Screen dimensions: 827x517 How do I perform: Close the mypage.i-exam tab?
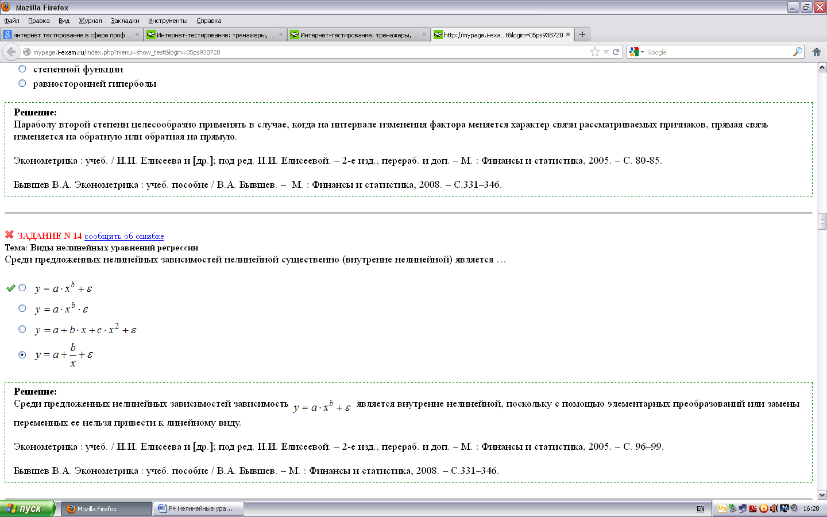pyautogui.click(x=568, y=34)
